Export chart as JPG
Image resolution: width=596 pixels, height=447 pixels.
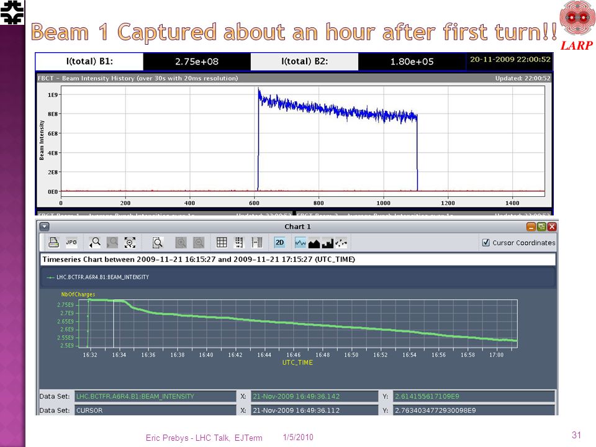71,243
